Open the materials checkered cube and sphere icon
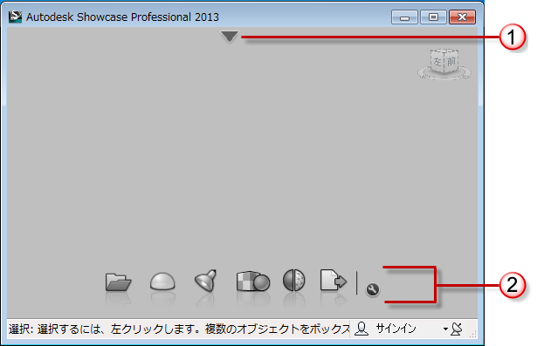 (x=252, y=281)
